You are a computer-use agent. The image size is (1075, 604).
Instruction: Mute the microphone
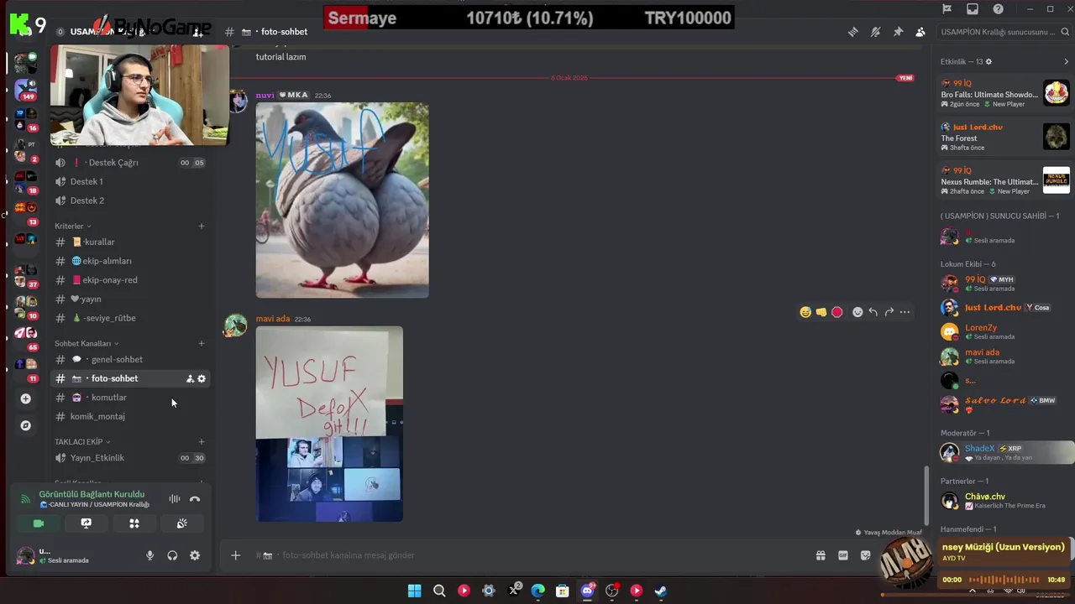(149, 555)
